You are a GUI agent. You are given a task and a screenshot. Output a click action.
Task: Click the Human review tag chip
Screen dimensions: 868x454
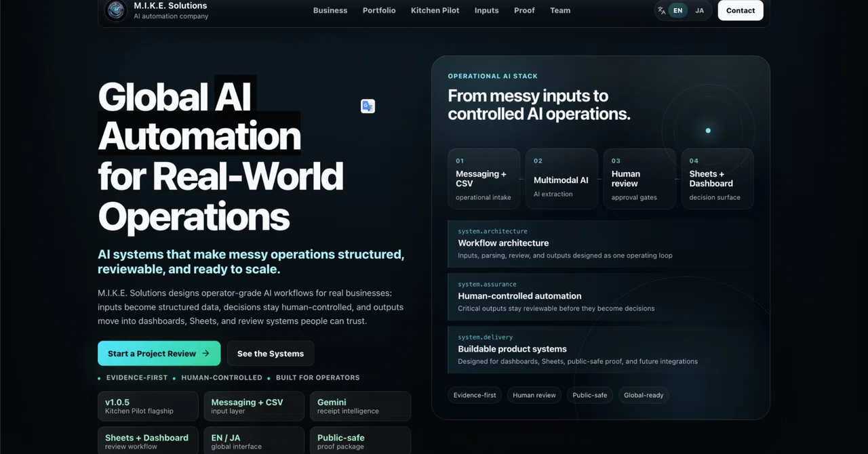click(x=534, y=395)
